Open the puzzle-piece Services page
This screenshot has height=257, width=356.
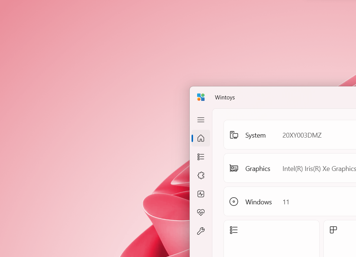point(201,175)
